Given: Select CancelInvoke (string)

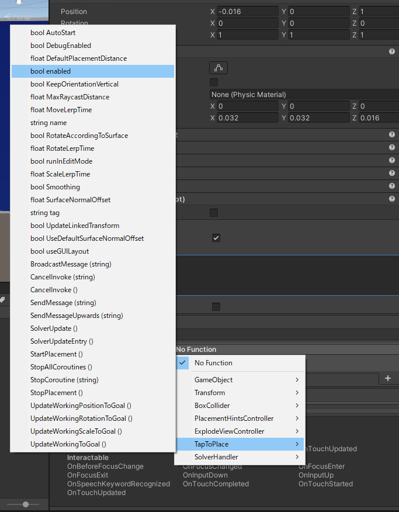Looking at the screenshot, I should coord(93,277).
